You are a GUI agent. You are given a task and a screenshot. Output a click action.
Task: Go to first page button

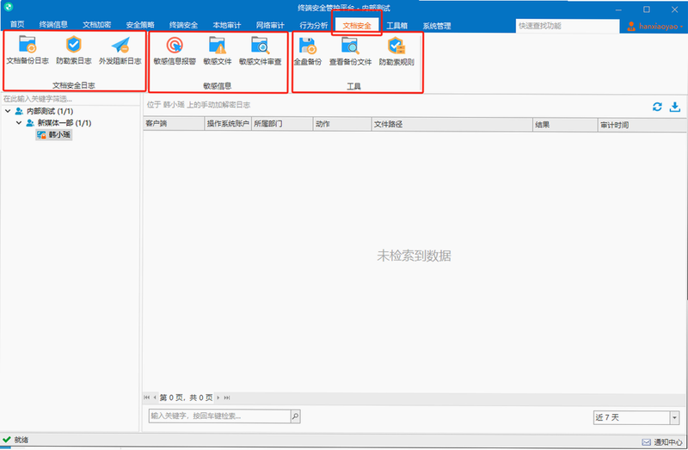point(146,398)
